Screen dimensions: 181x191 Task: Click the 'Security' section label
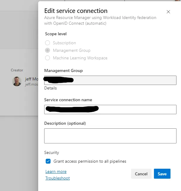[51, 152]
